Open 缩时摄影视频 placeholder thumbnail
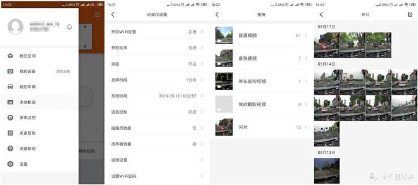 tap(224, 104)
